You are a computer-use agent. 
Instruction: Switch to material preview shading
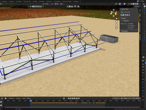pyautogui.click(x=135, y=4)
